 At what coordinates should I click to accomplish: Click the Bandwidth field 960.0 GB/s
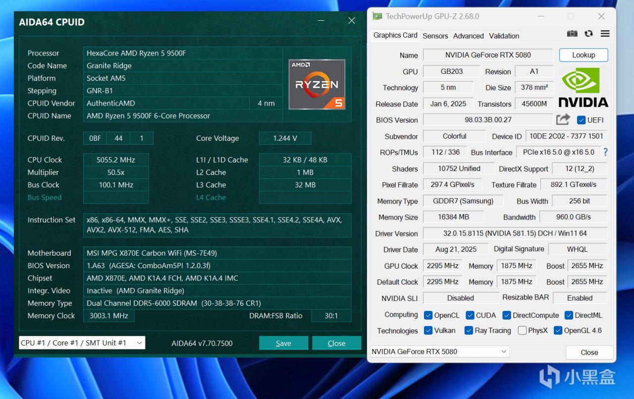(x=574, y=217)
